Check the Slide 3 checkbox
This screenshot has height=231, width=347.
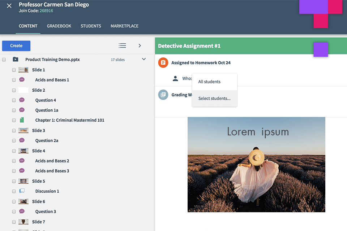pyautogui.click(x=14, y=131)
